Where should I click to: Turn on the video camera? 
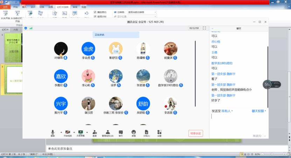point(68,133)
